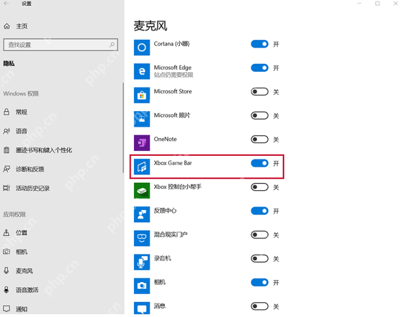Open 墨迹书写和键入个性化 page
This screenshot has width=401, height=317.
tap(44, 150)
